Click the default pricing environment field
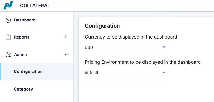214x102 pixels. [125, 73]
